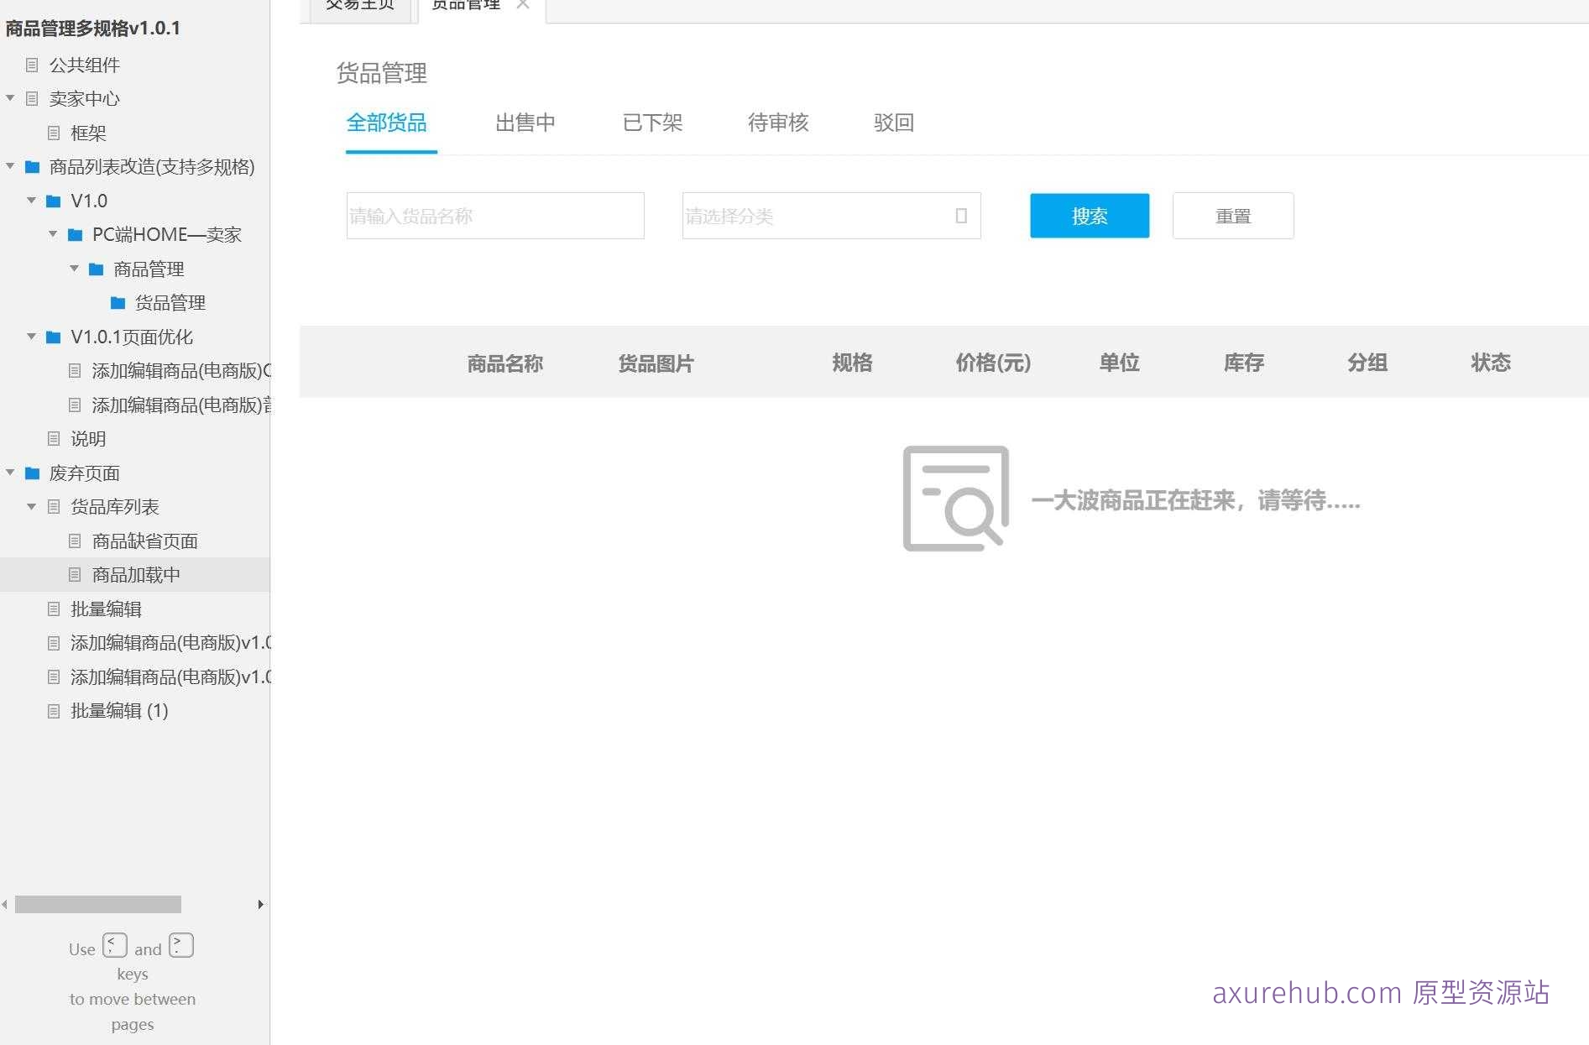This screenshot has width=1589, height=1045.
Task: Select the 出售中 filter tab
Action: [525, 123]
